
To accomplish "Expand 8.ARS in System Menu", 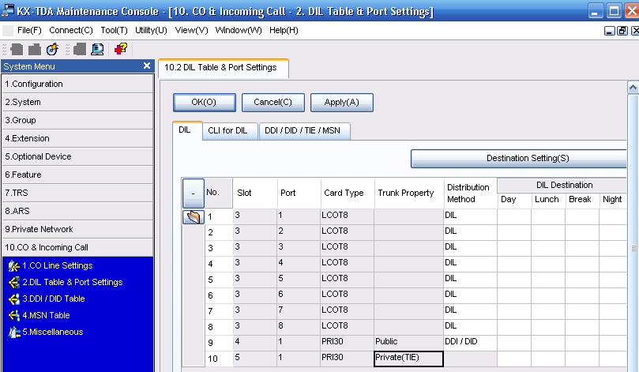I will (77, 211).
